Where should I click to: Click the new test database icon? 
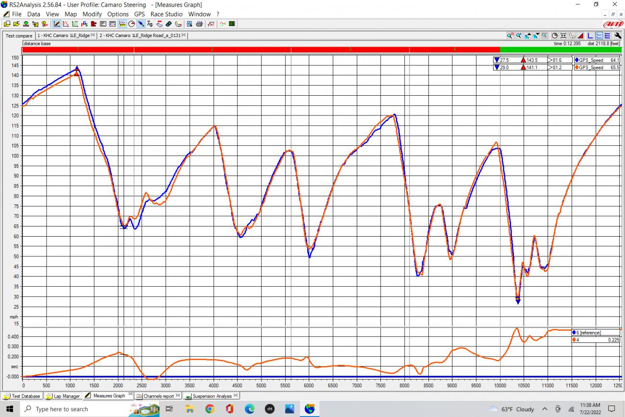7,24
